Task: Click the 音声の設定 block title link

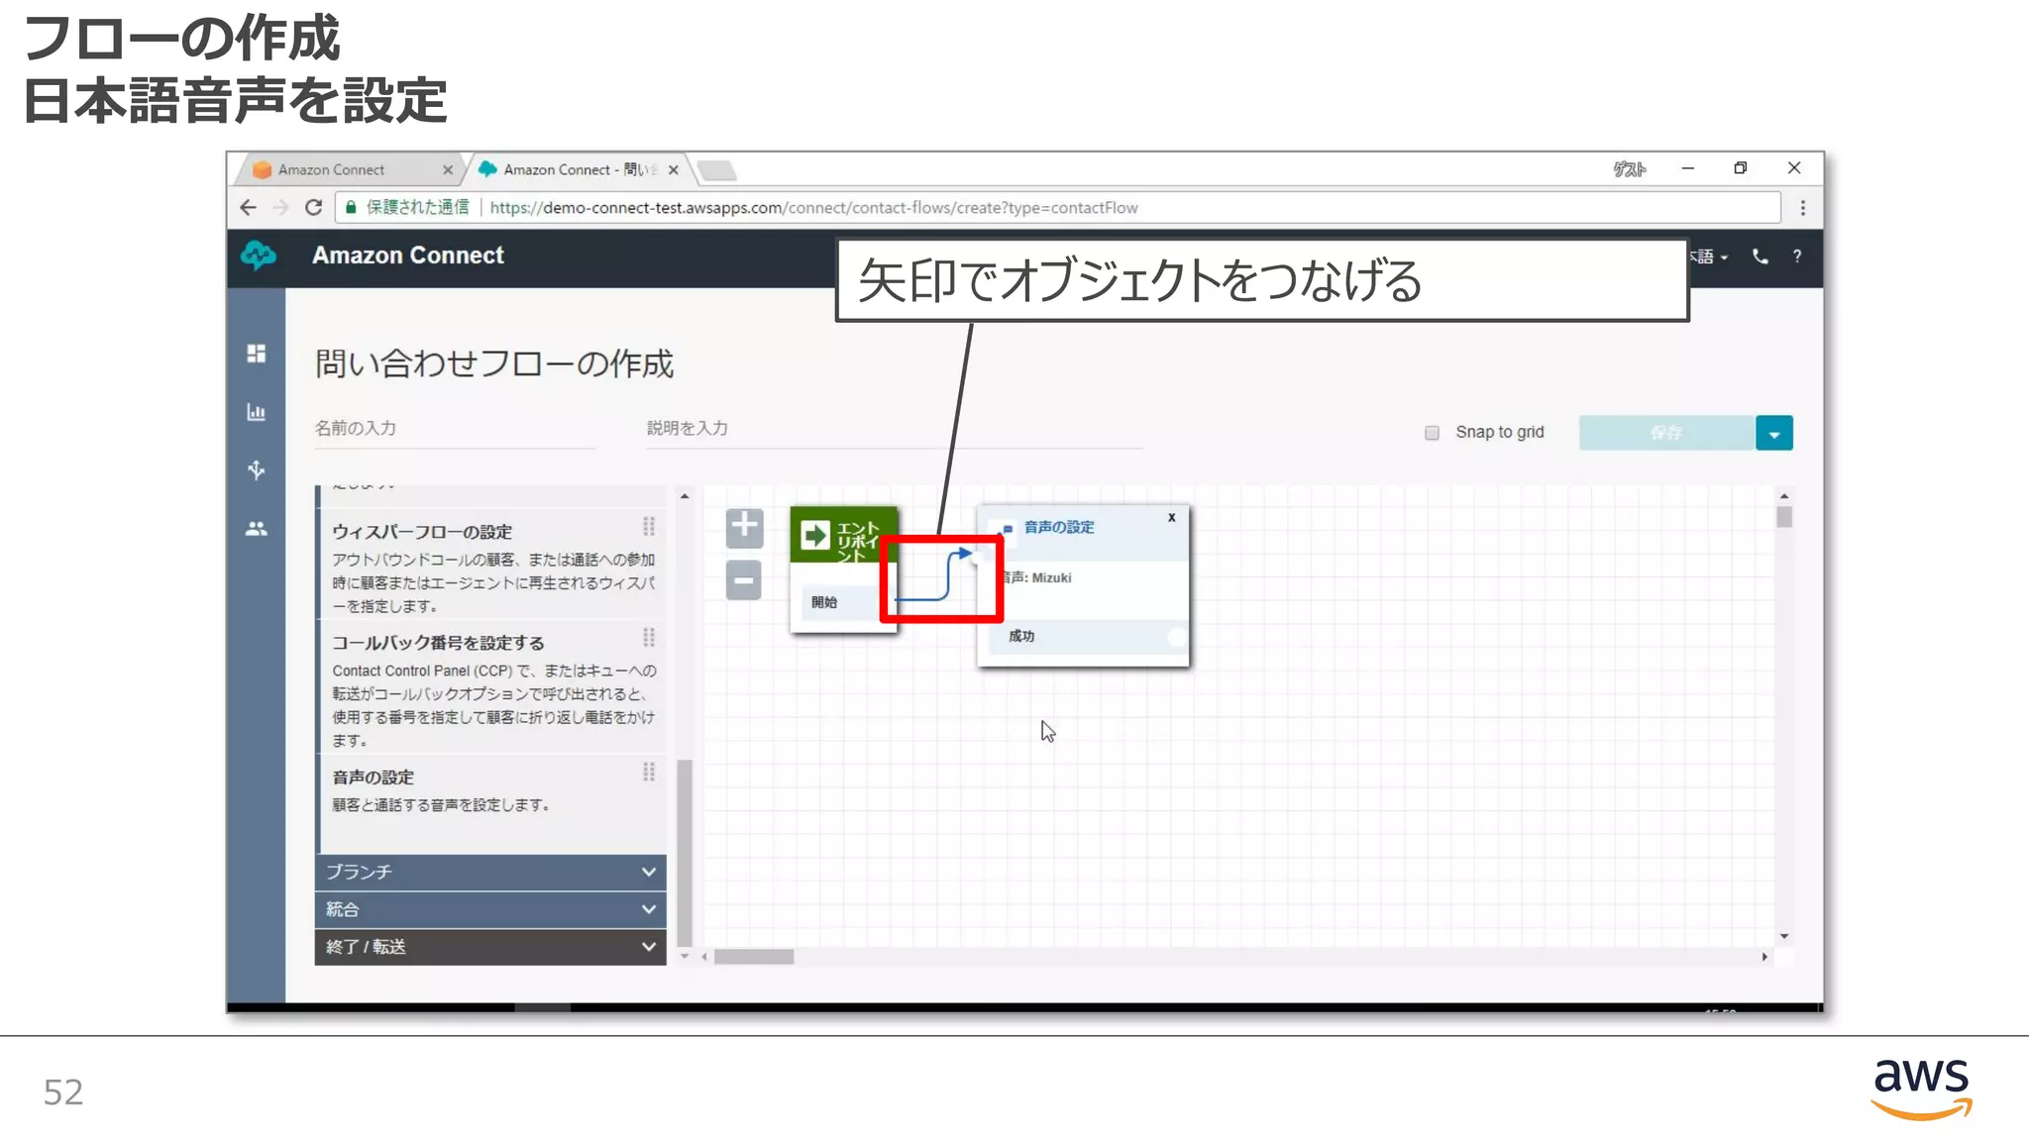Action: tap(1059, 527)
